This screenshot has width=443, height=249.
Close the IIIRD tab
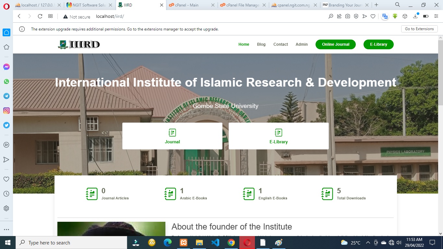click(x=162, y=5)
